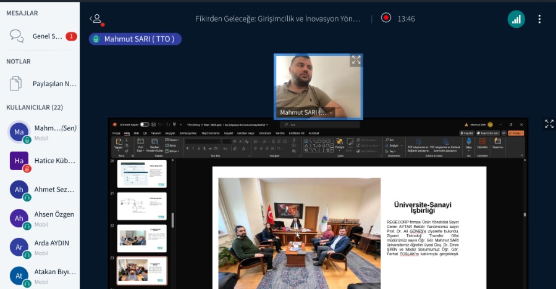Screen dimensions: 556x289
Task: Select slide 22 thumbnail in slide panel
Action: click(x=141, y=238)
